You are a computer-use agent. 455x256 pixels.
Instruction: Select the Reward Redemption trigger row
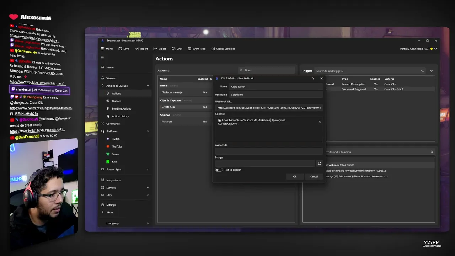pos(380,84)
